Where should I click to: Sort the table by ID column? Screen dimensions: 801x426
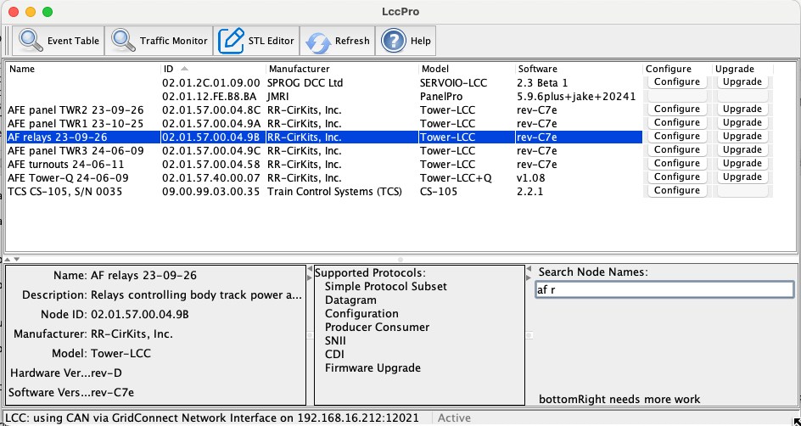click(x=212, y=69)
